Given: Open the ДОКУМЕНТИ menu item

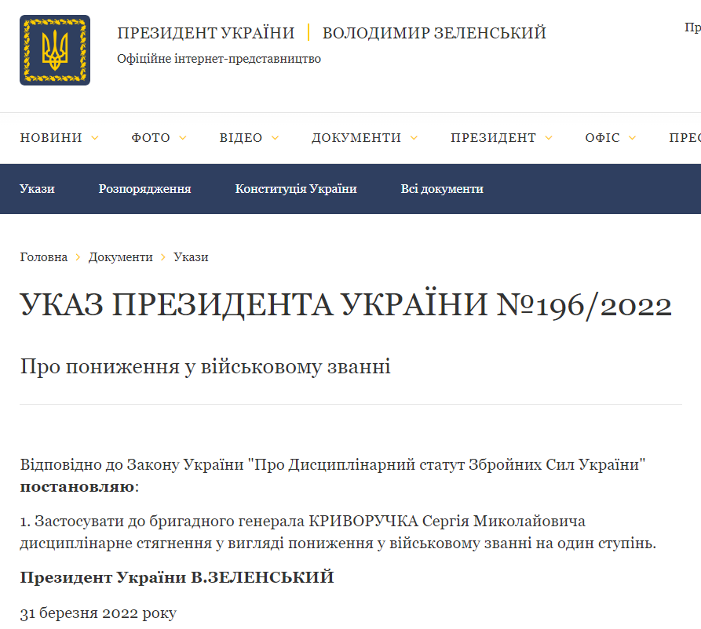Looking at the screenshot, I should (357, 137).
